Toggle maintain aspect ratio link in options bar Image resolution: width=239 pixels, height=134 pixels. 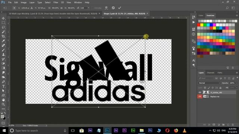point(62,8)
